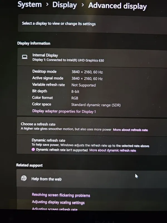Screen dimensions: 167x223
Task: Click Active signal mode value 3840 × 2160, 60 Hz
Action: [87, 79]
